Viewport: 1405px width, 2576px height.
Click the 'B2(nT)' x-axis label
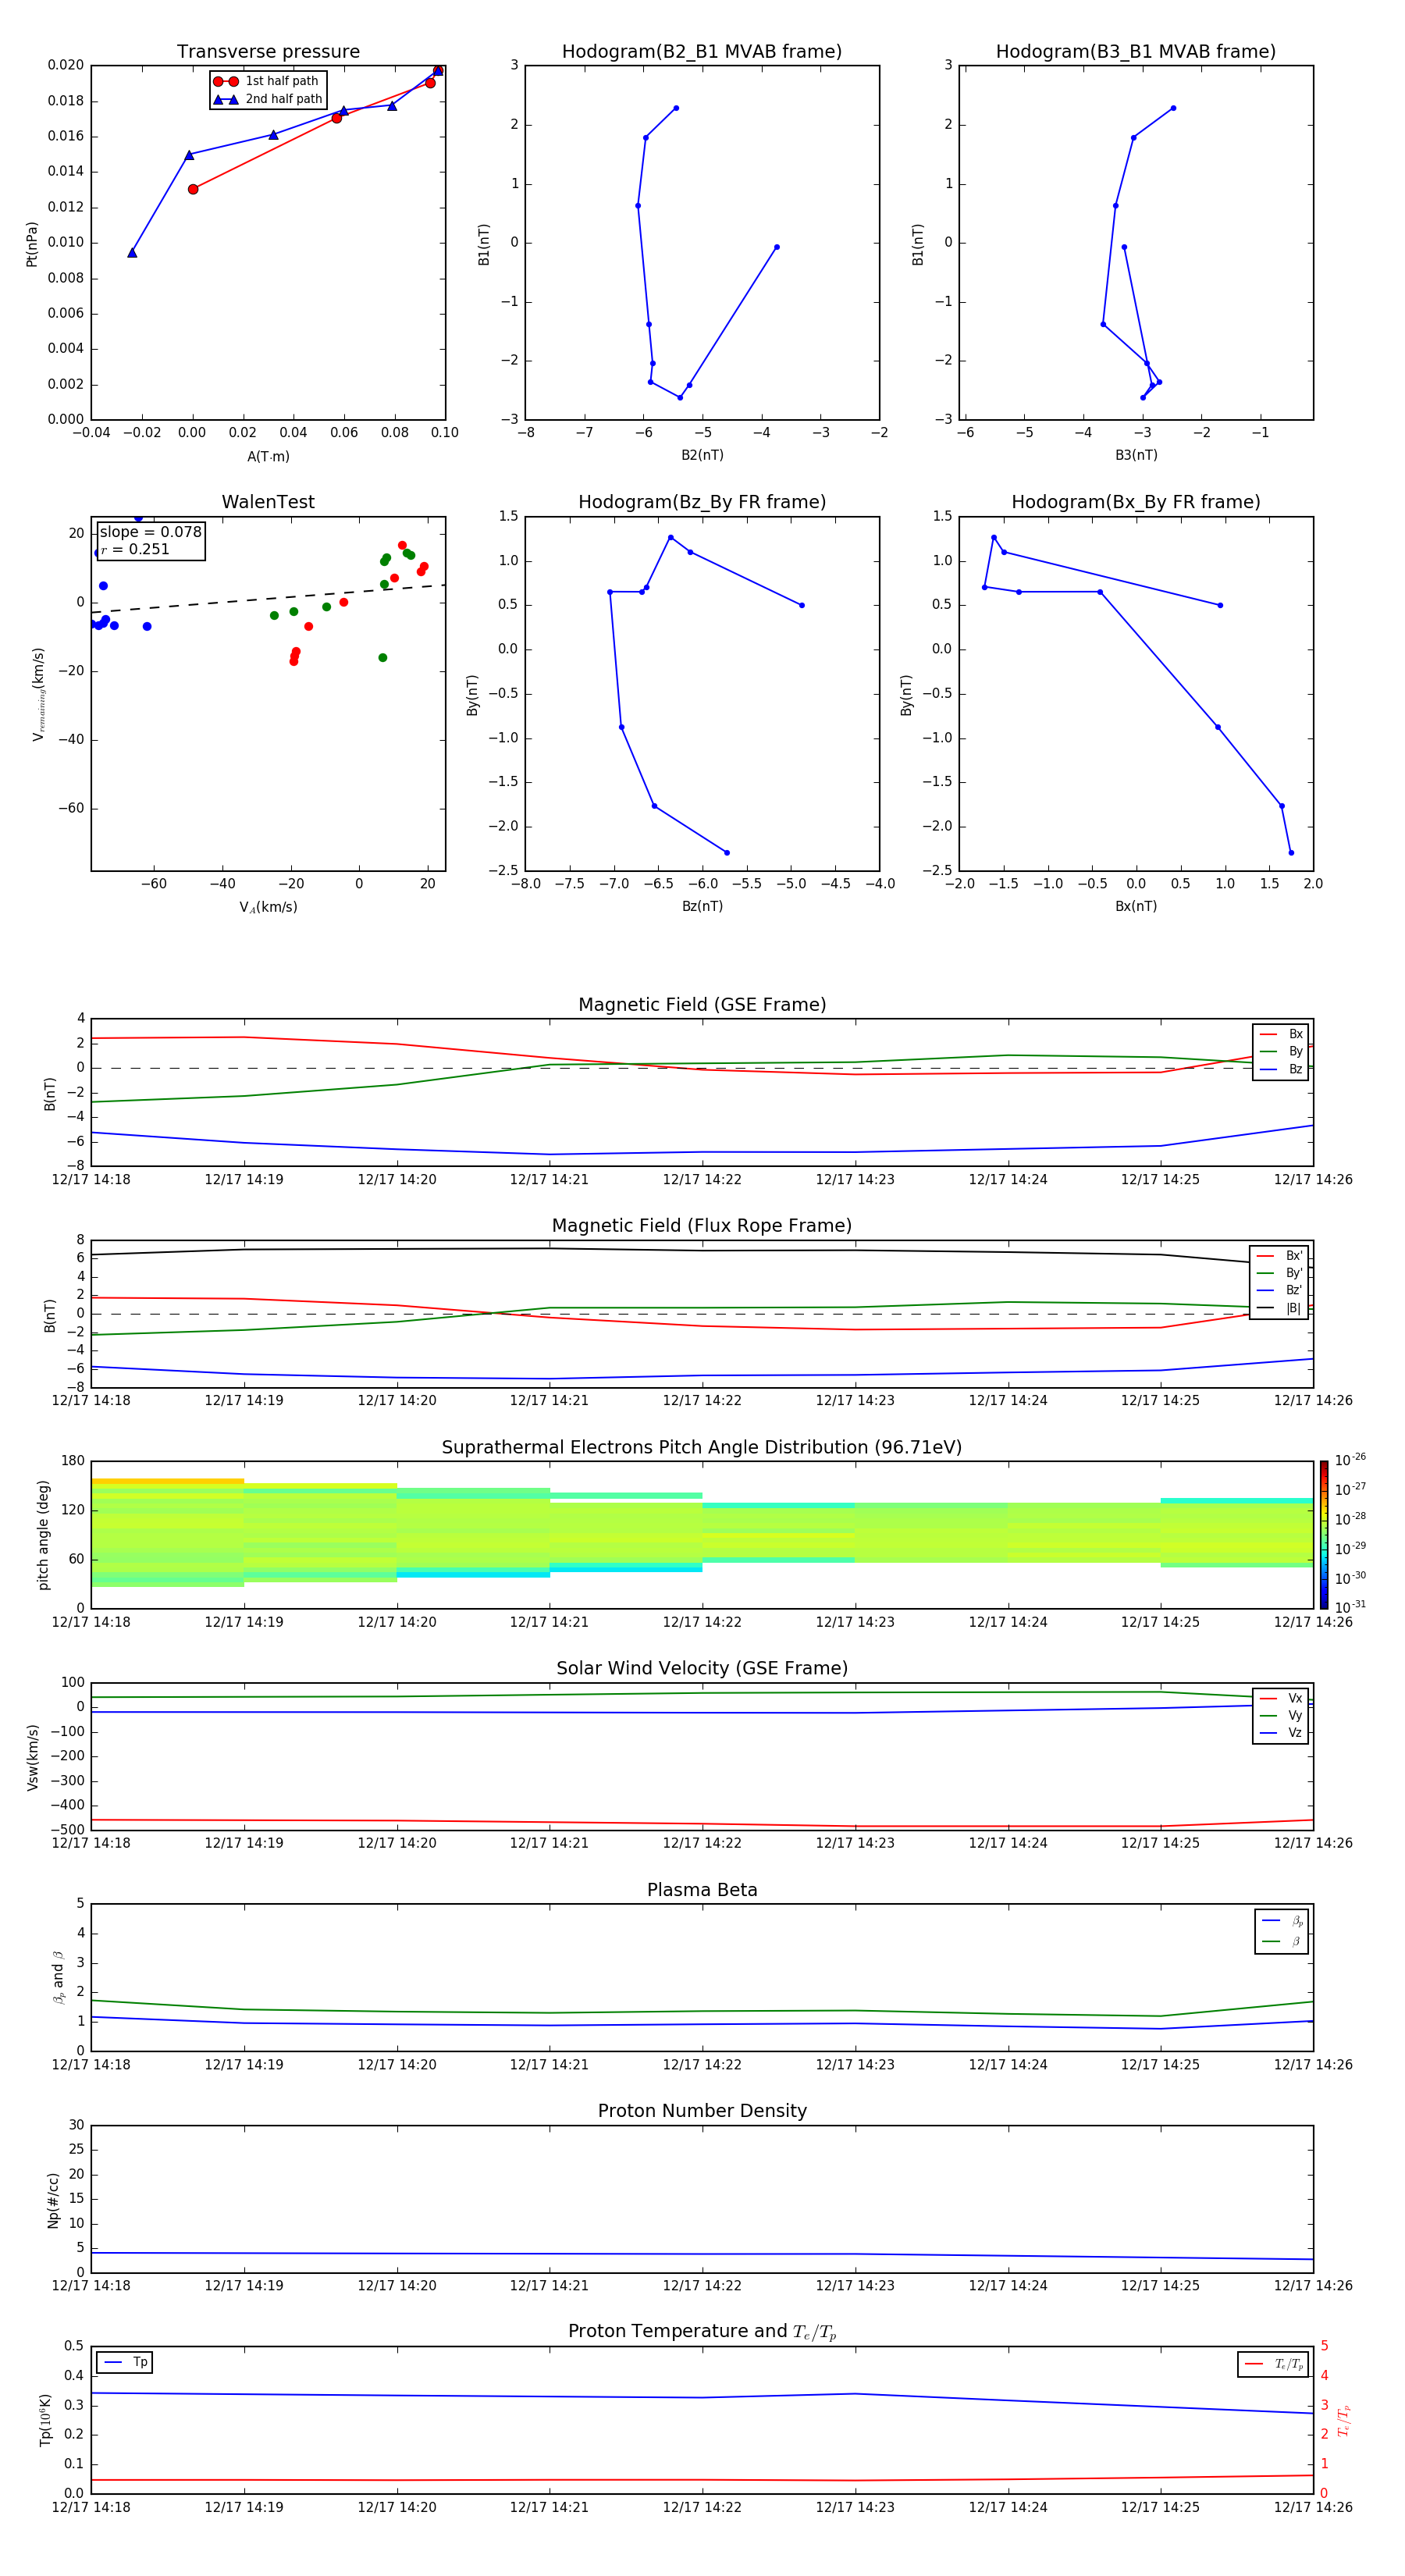702,455
